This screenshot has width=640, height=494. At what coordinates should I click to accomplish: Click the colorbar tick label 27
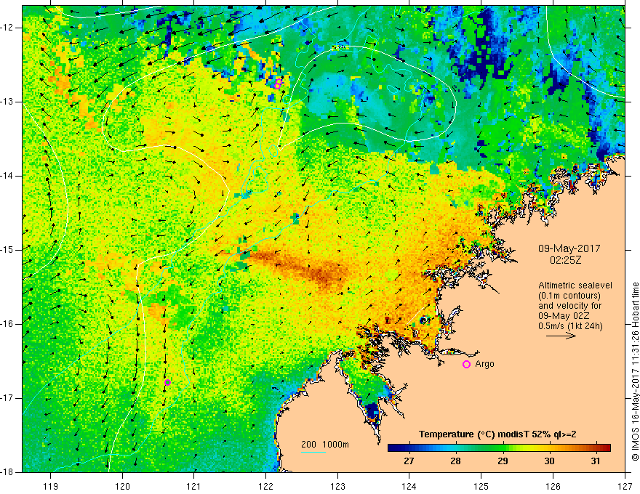tap(409, 461)
